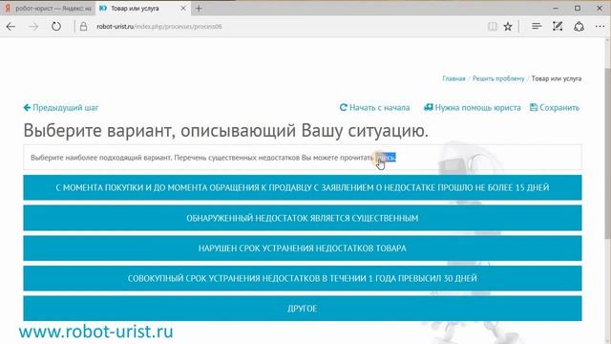Close the Товар или услуга tab
Viewport: 611px width, 344px height.
(x=183, y=9)
